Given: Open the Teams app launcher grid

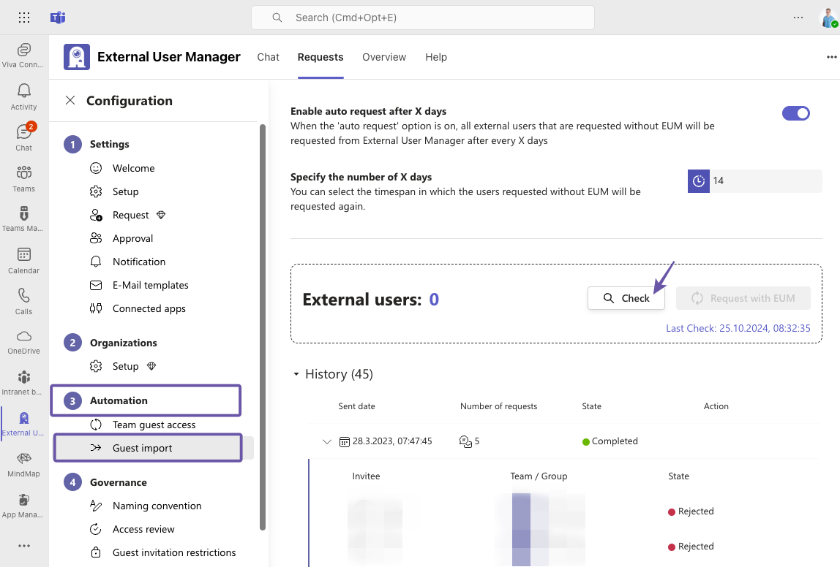Looking at the screenshot, I should point(24,18).
